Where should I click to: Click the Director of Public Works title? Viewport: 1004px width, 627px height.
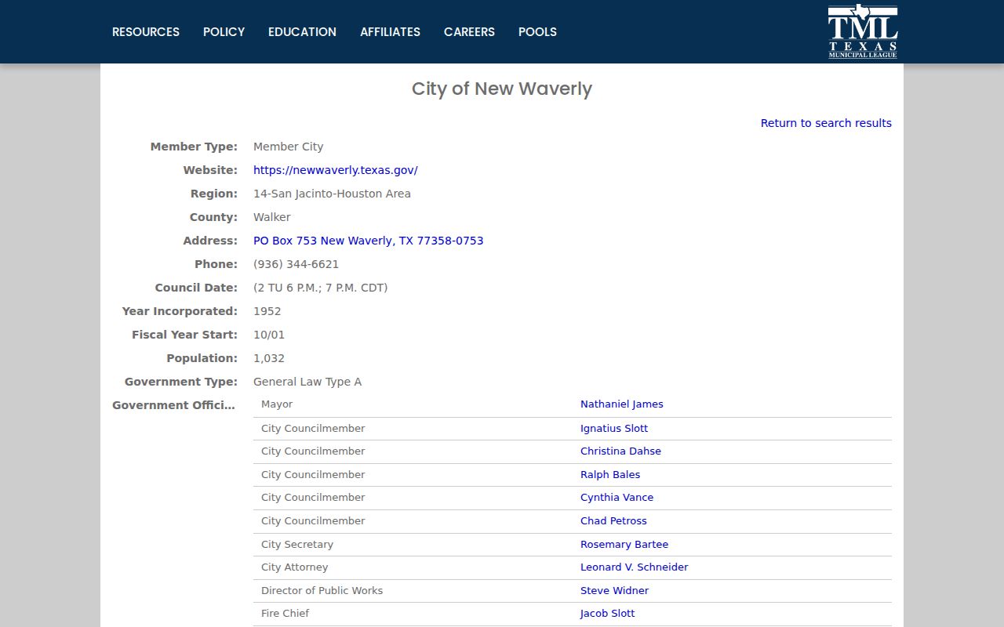(322, 591)
